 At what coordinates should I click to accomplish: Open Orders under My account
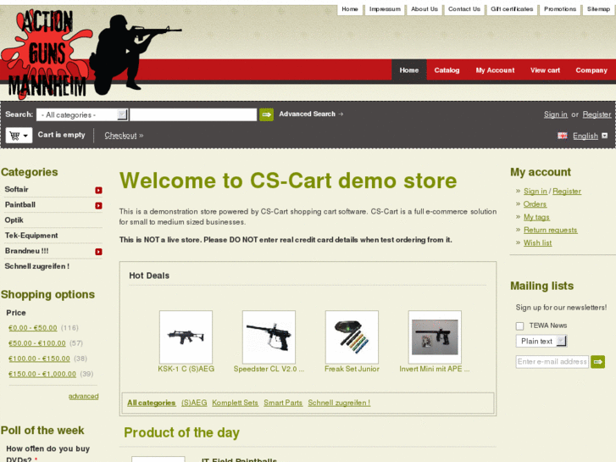[x=535, y=204]
